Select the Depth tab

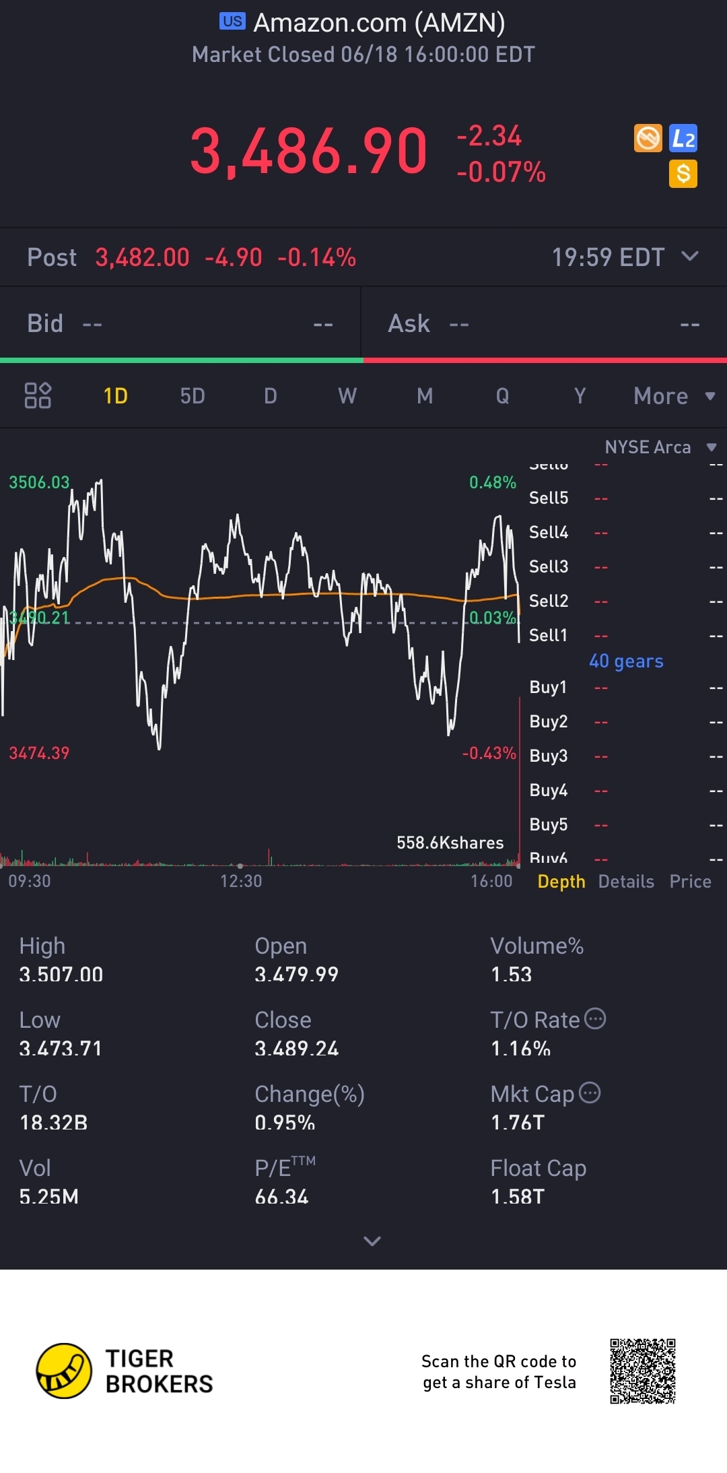tap(561, 881)
